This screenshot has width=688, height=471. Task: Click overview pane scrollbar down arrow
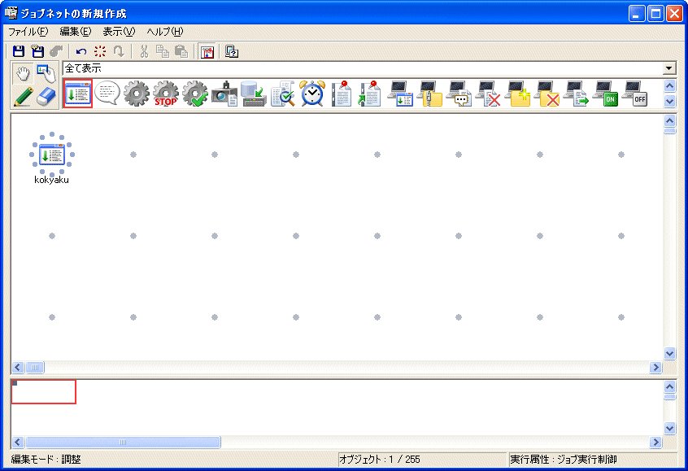click(669, 428)
